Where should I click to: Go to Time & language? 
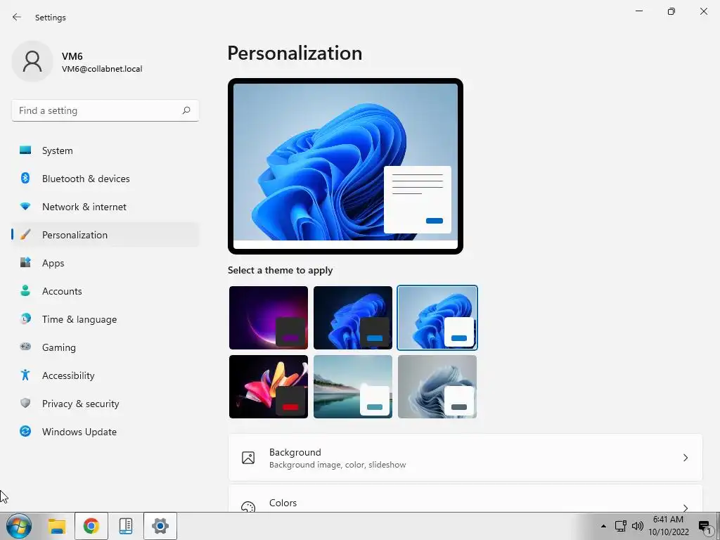click(x=105, y=319)
